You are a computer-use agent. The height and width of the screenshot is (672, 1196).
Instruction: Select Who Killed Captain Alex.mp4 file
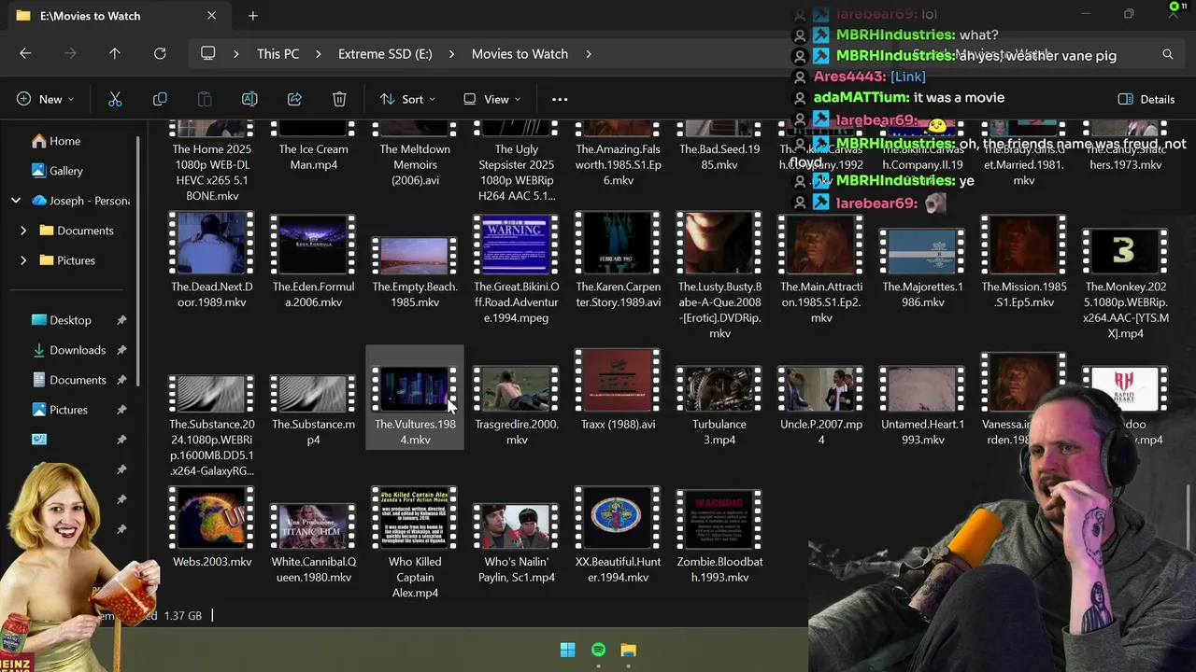coord(415,543)
